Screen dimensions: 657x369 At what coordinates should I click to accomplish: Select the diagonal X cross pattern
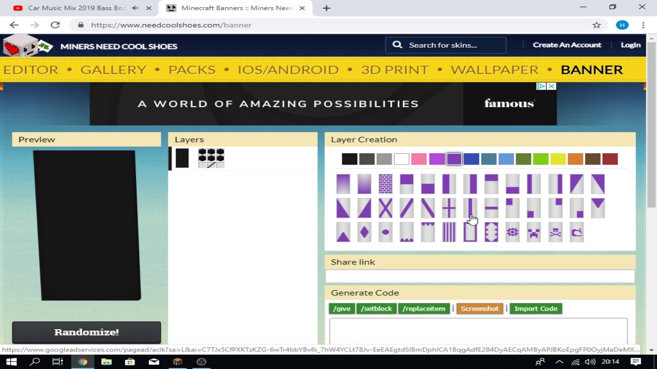(x=385, y=208)
